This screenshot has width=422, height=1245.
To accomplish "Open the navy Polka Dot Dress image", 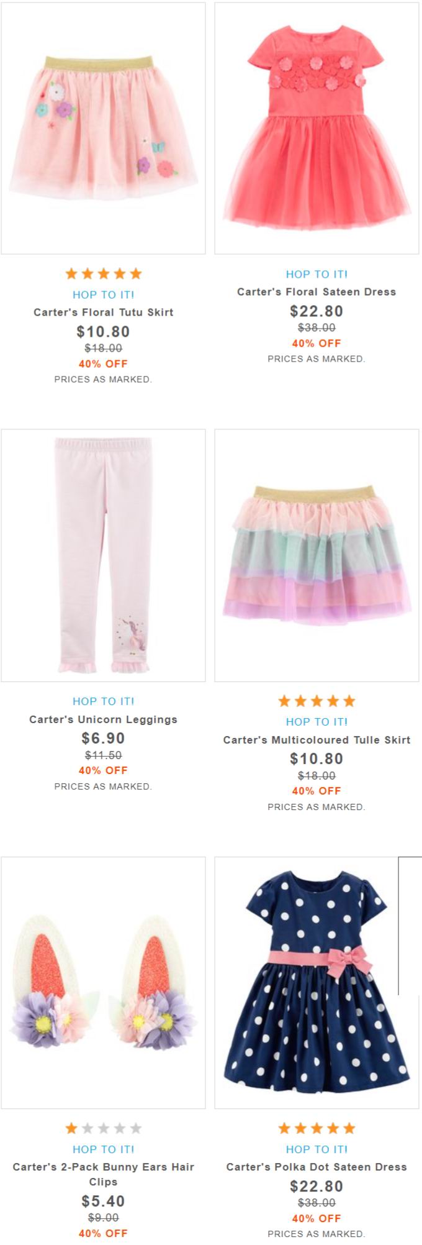I will 316,983.
